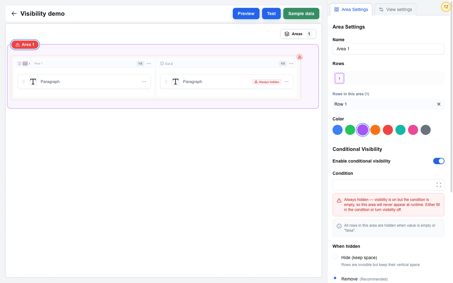453x283 pixels.
Task: Pick the teal color swatch
Action: [x=400, y=130]
